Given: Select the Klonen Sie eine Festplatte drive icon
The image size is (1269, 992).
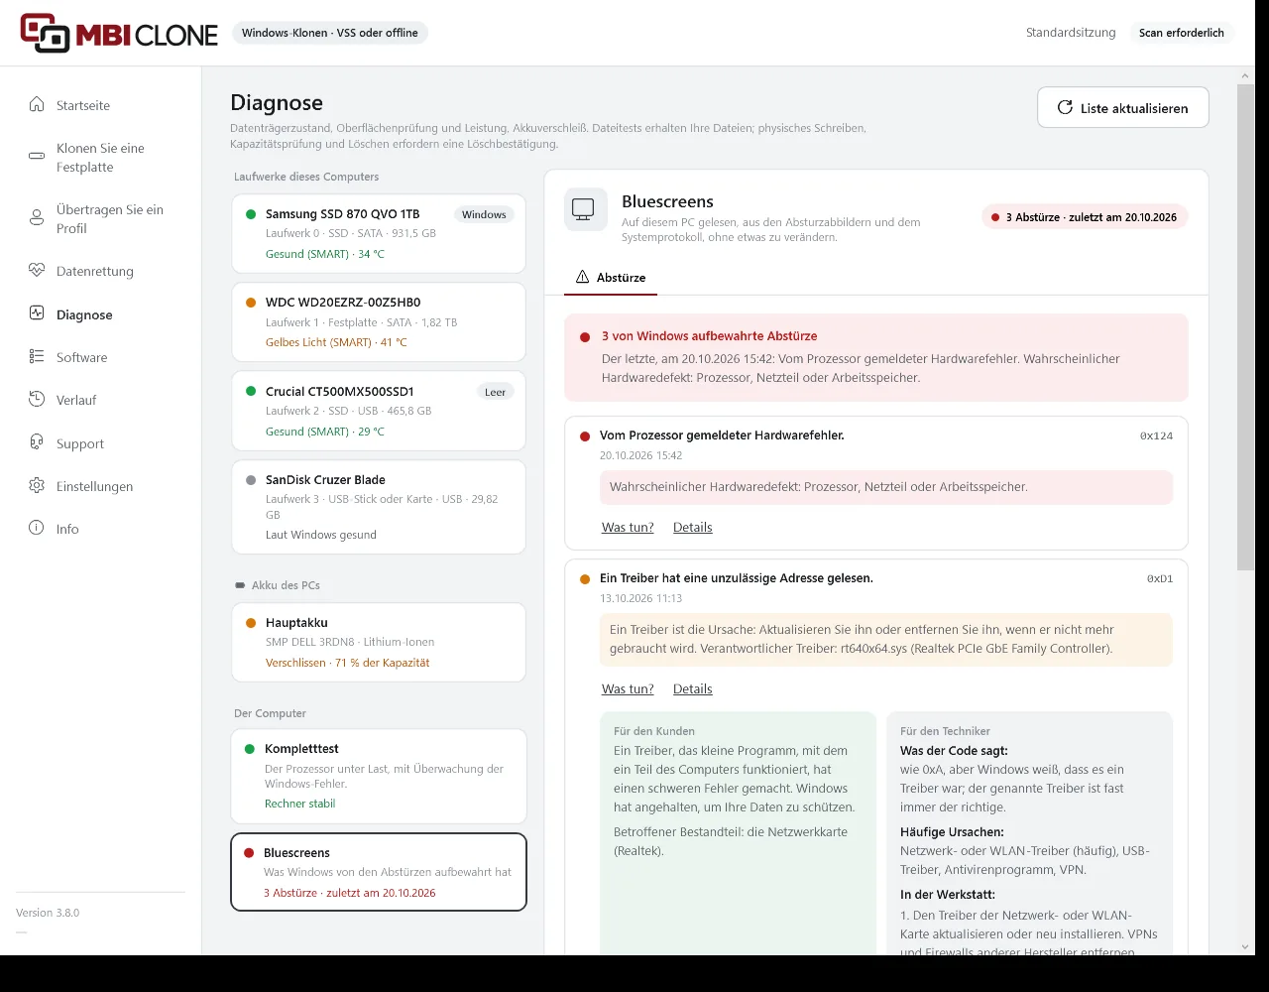Looking at the screenshot, I should [x=37, y=157].
